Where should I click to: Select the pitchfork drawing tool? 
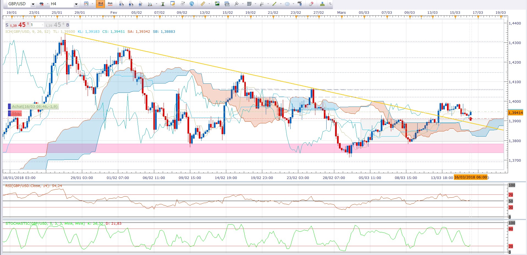236,4
